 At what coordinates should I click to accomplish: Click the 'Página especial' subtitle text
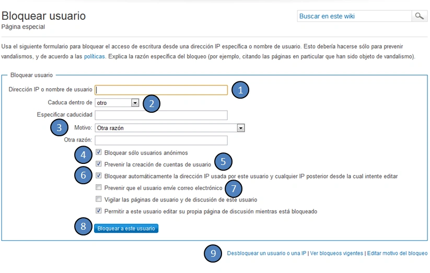(24, 27)
